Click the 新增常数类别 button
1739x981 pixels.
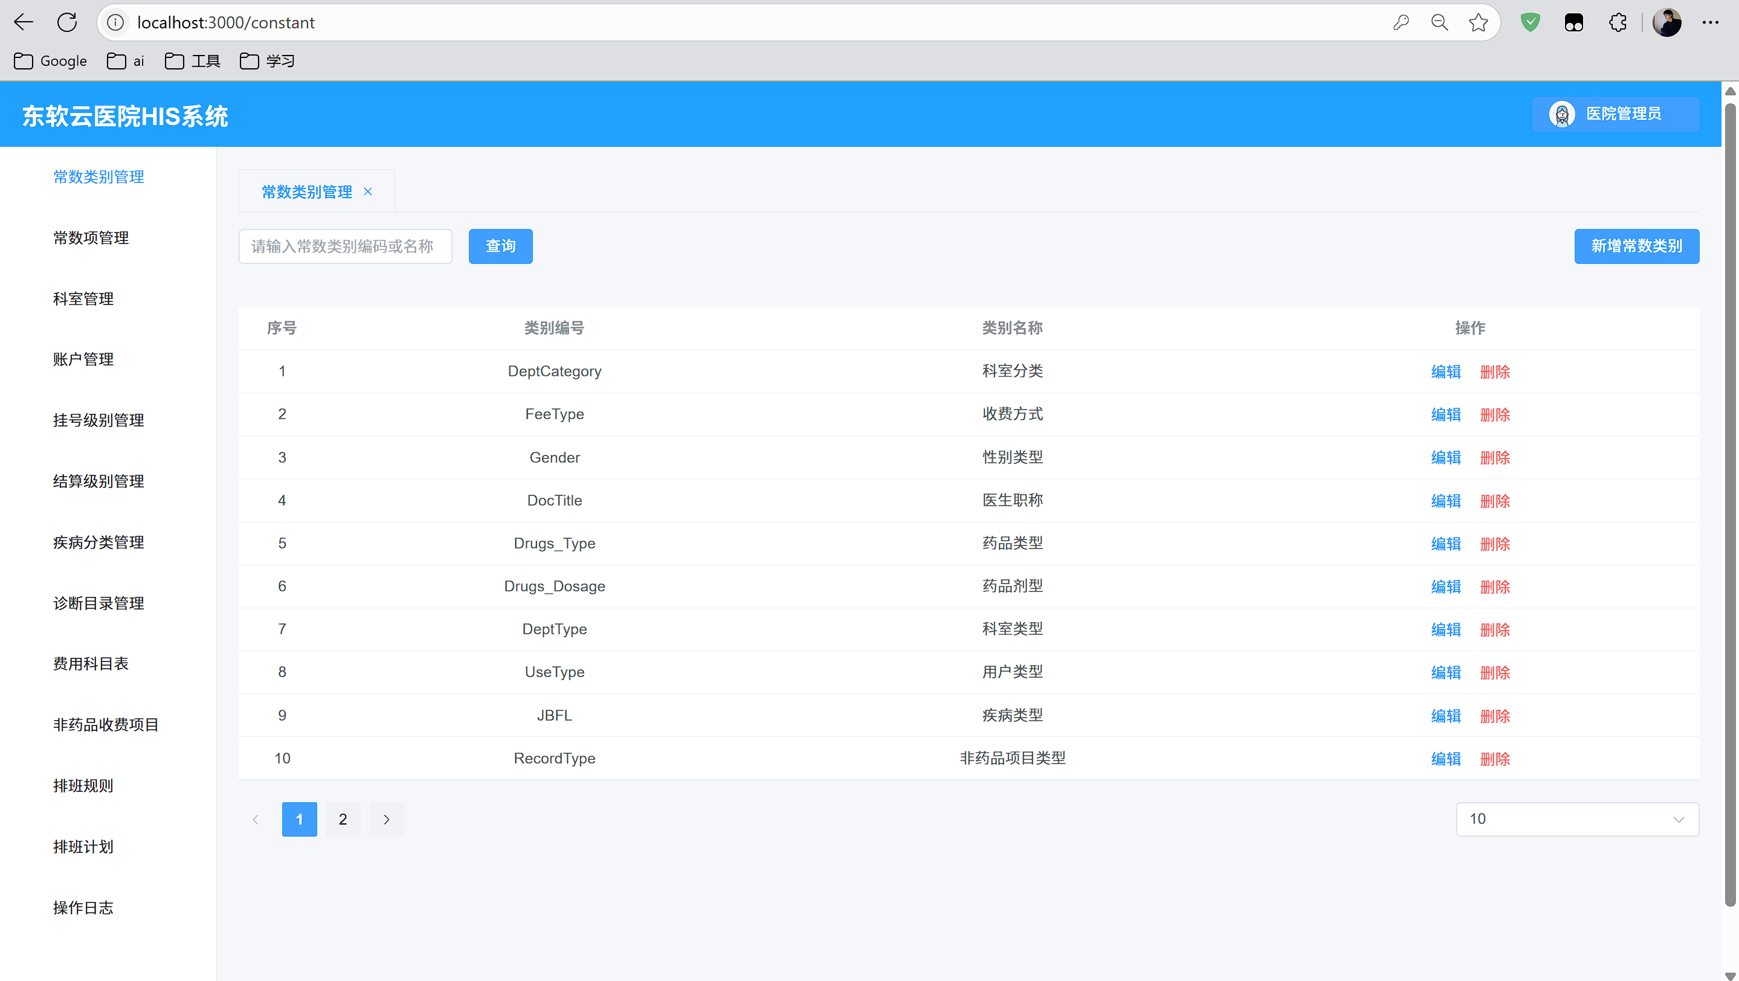pyautogui.click(x=1636, y=246)
